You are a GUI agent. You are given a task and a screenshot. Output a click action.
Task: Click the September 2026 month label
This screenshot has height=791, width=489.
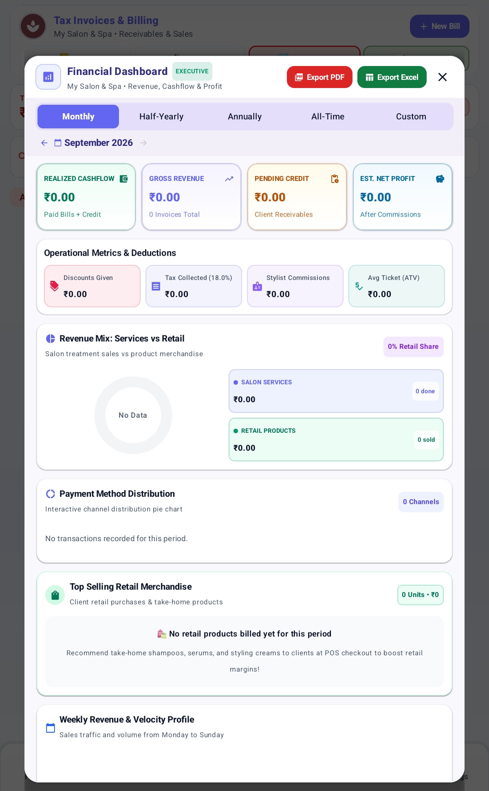coord(99,143)
